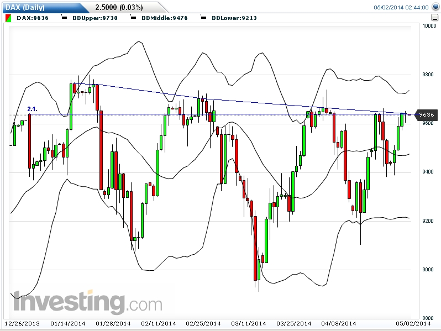Click the DAX:9636 legend label
The image size is (441, 331).
tap(33, 18)
